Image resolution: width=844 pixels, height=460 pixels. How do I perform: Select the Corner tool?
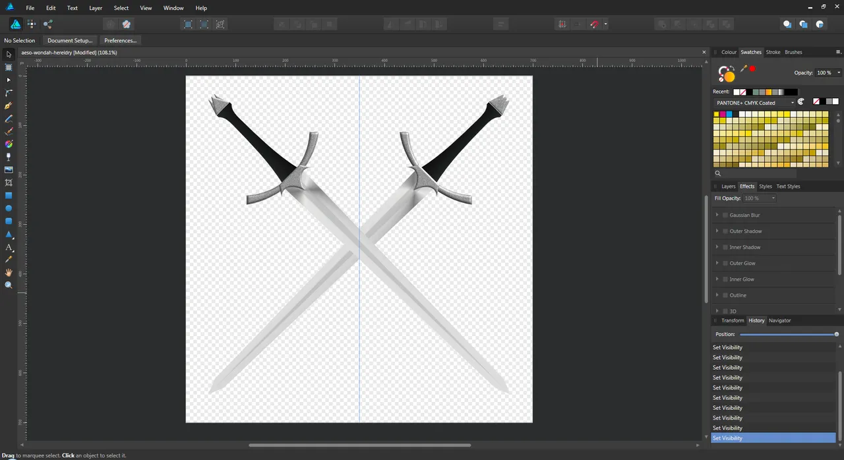click(x=9, y=93)
